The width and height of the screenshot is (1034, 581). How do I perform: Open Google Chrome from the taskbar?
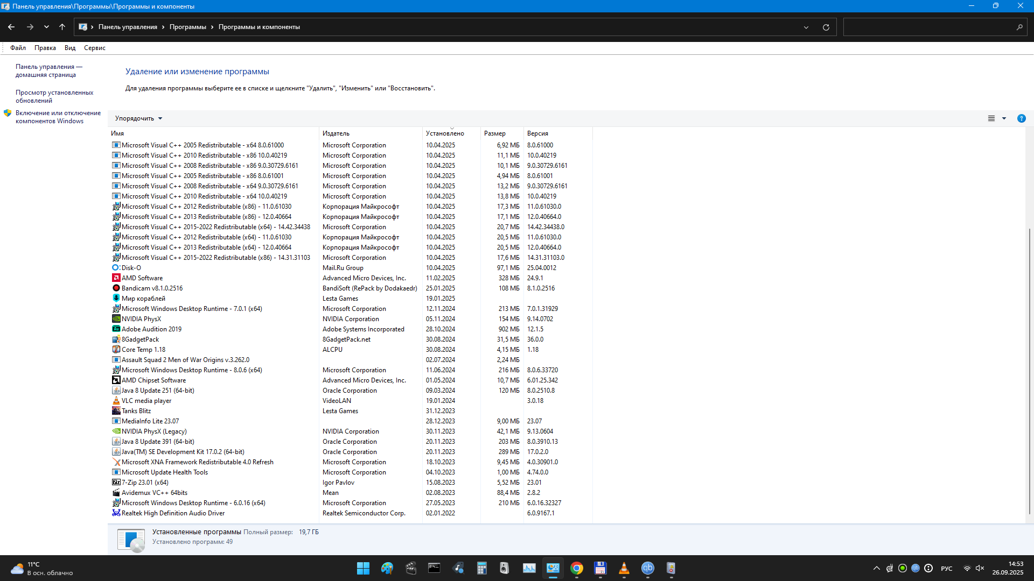point(576,568)
